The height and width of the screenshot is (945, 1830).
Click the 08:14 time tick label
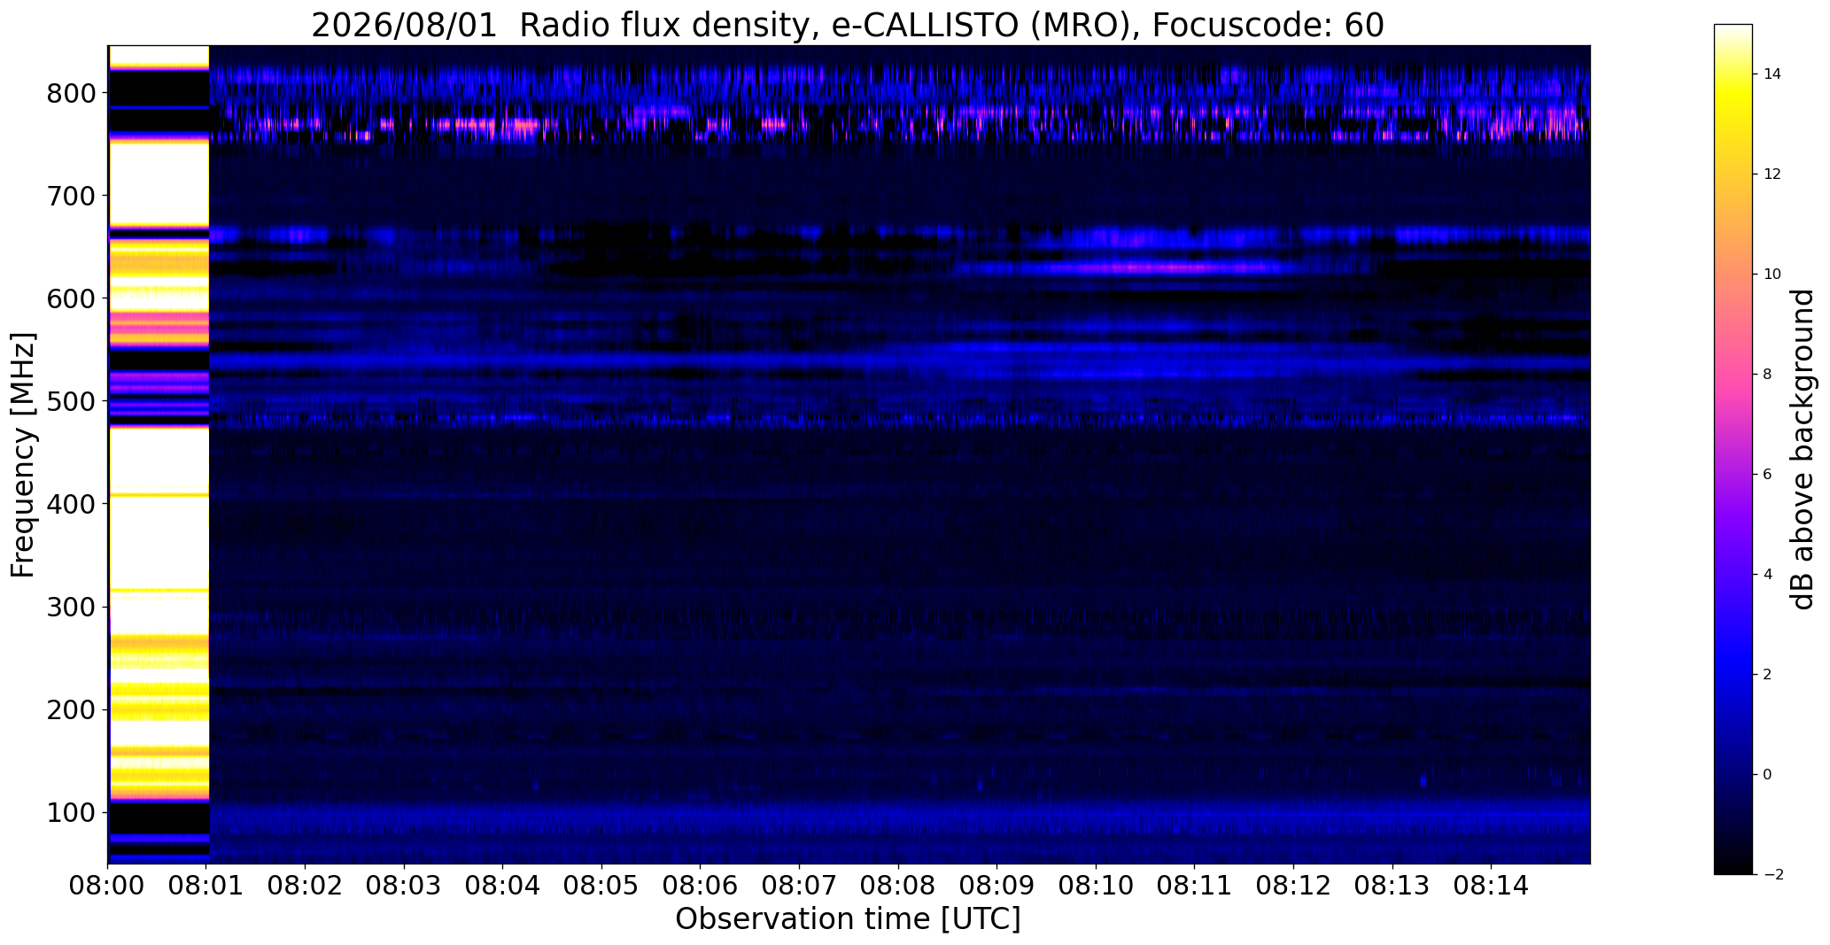coord(1492,887)
